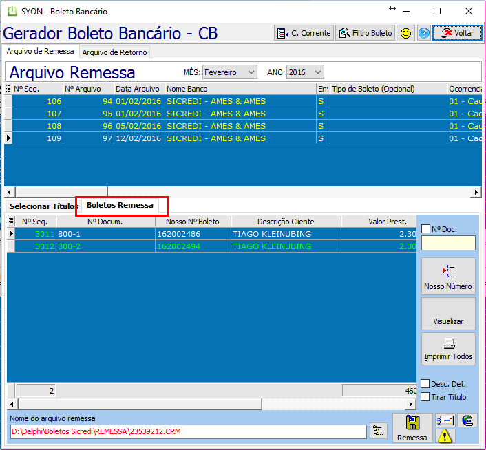This screenshot has height=450, width=486.
Task: Tick the Nº Doc. checkbox
Action: pyautogui.click(x=426, y=229)
